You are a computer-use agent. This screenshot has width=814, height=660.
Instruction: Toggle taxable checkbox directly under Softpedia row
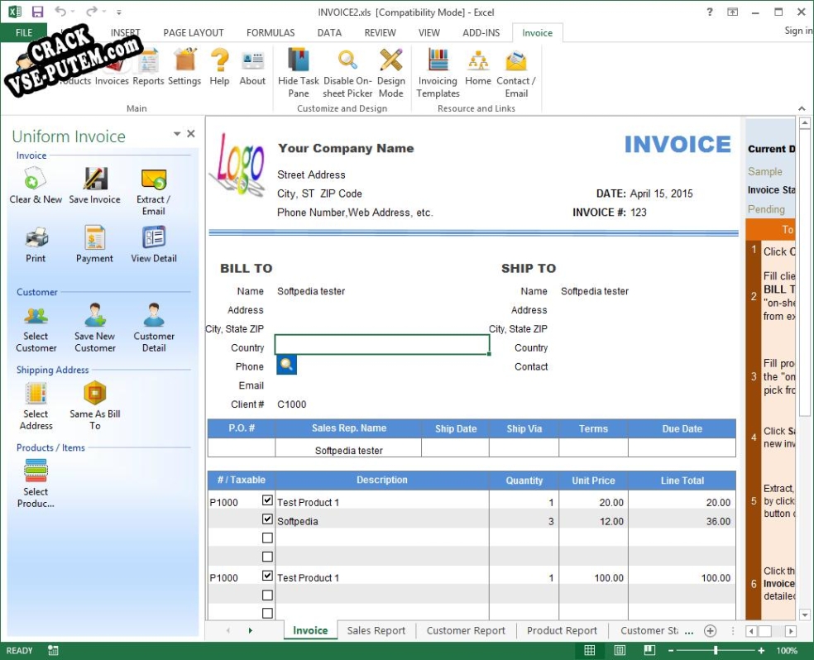(x=267, y=538)
